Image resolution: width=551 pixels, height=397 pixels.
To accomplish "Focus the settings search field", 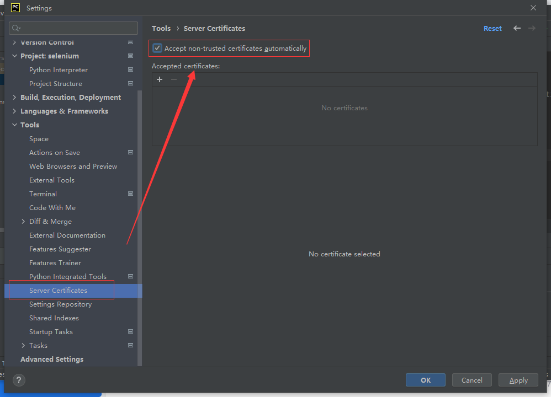I will (x=77, y=28).
